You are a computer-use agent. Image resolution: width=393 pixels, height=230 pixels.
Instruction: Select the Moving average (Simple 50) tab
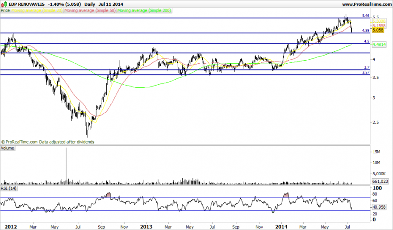(90, 11)
